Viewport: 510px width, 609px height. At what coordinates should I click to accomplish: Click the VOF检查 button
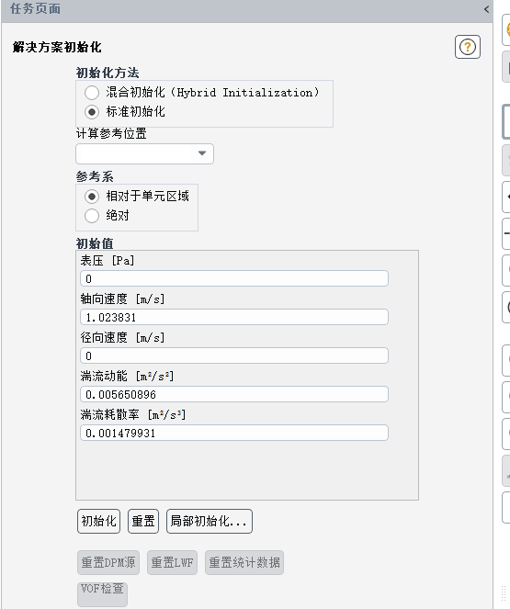[x=102, y=594]
